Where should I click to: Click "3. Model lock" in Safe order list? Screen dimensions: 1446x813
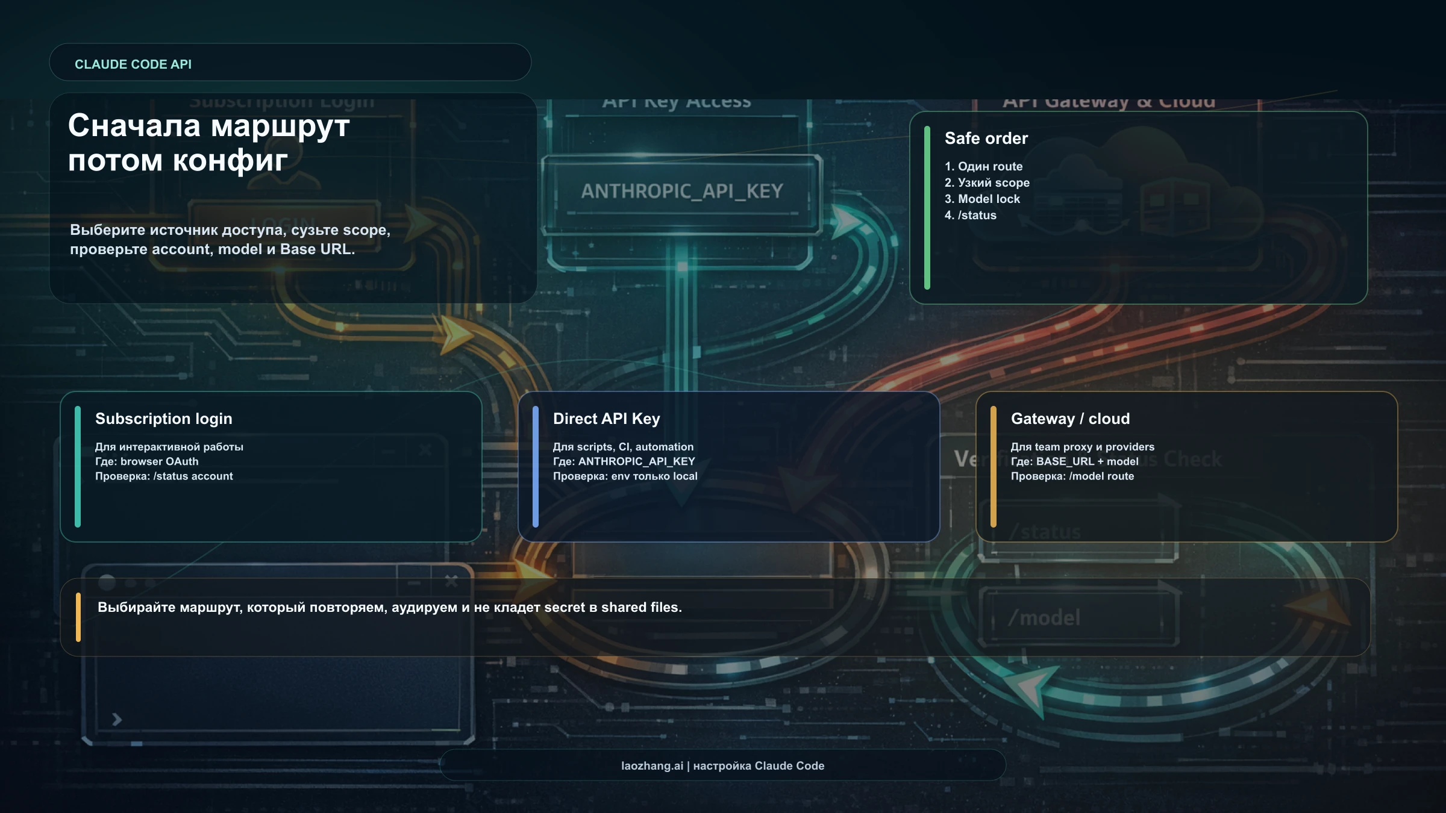[982, 199]
